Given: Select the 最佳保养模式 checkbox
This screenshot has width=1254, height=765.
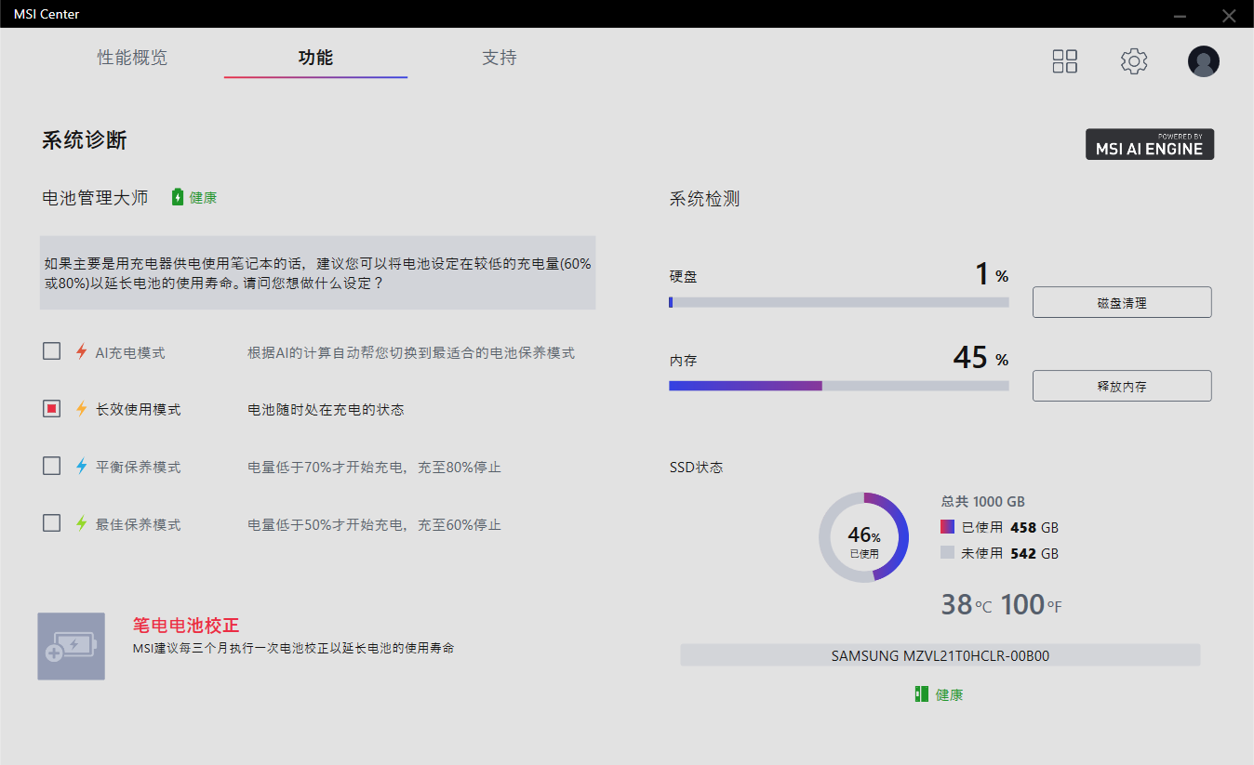Looking at the screenshot, I should (52, 523).
